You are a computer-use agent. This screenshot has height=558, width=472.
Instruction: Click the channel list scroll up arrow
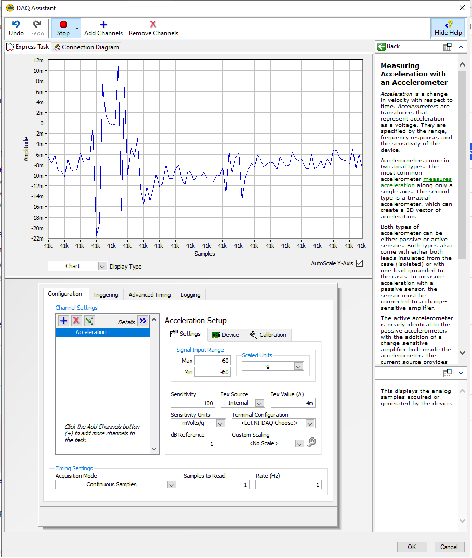click(x=154, y=319)
